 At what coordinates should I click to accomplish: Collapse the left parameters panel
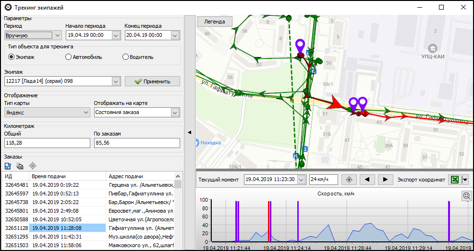(x=189, y=132)
